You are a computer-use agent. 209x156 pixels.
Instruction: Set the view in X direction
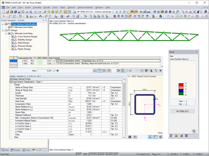tap(135, 16)
